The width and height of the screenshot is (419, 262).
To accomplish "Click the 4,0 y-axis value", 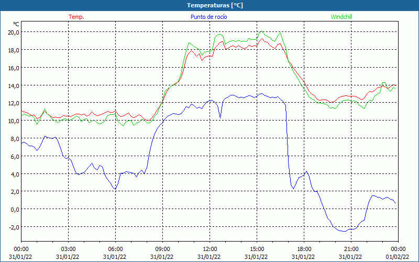I will [15, 174].
